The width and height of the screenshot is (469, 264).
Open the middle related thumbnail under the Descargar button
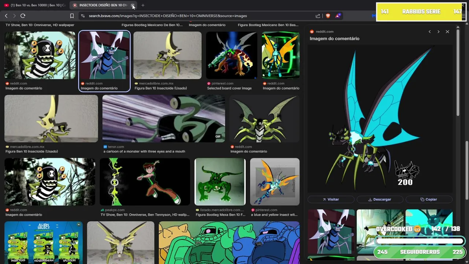tap(380, 231)
